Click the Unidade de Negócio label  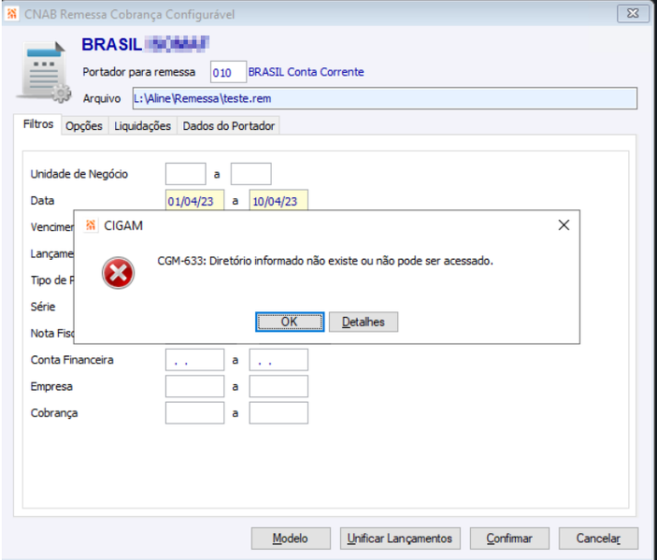tap(79, 174)
